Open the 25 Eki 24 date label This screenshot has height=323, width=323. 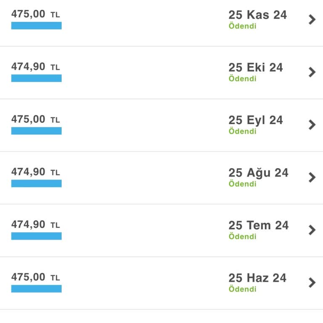(x=256, y=67)
